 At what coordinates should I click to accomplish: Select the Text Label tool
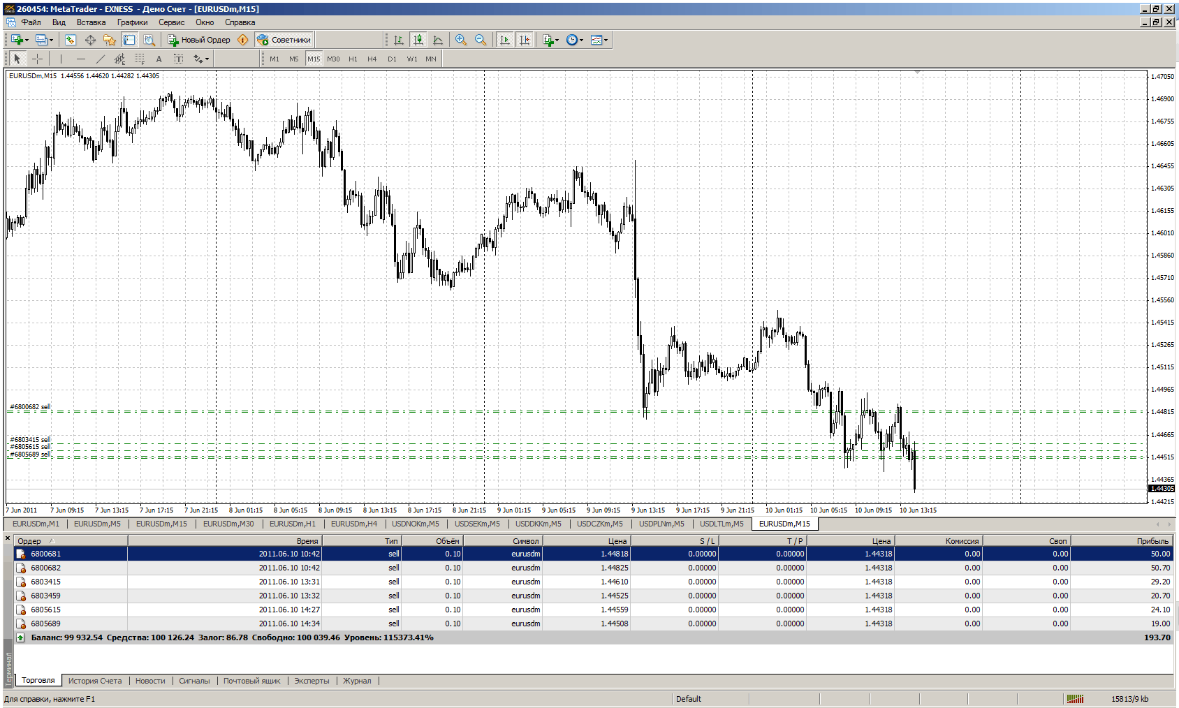(178, 59)
